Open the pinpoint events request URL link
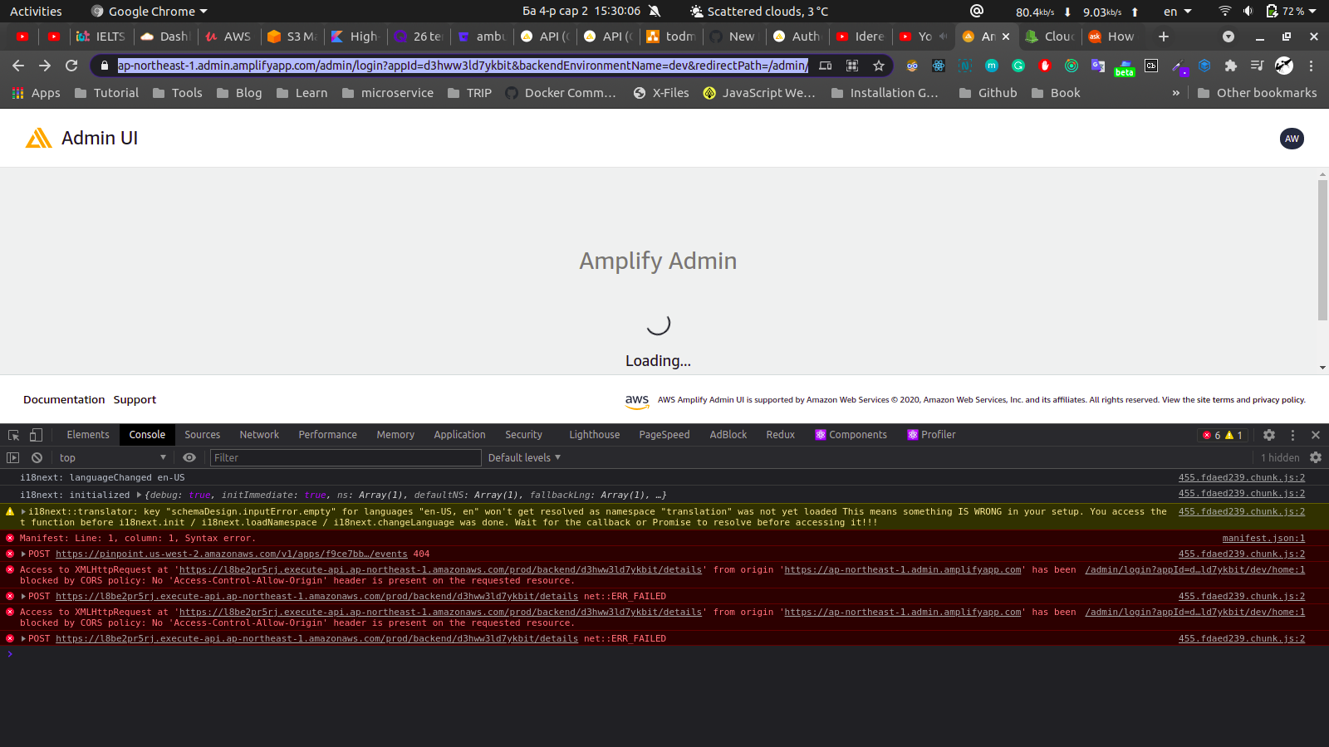 click(232, 554)
